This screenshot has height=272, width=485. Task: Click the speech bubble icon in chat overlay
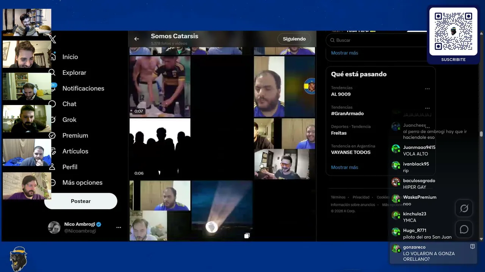tap(464, 229)
